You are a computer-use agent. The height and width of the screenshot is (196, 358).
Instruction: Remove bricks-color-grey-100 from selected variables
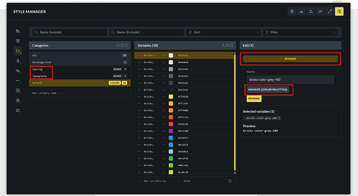point(279,118)
